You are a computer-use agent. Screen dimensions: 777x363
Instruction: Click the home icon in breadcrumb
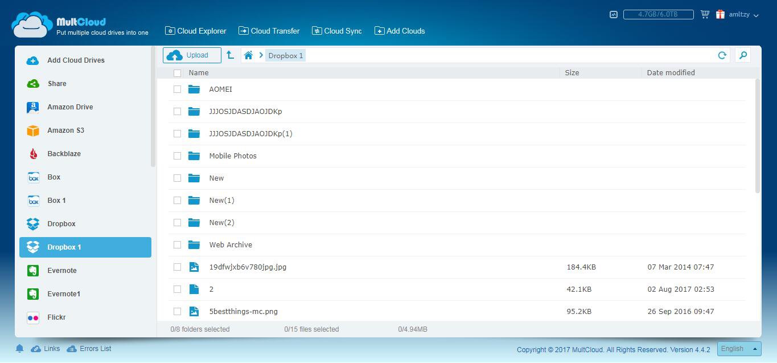coord(248,55)
